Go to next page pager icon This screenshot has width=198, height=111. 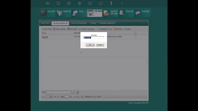pos(75,97)
